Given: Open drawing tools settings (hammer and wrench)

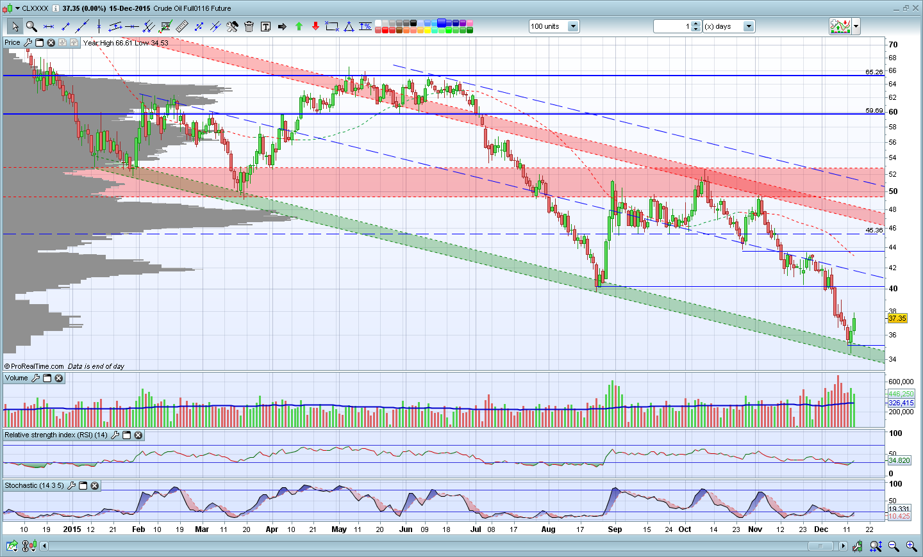Looking at the screenshot, I should click(x=232, y=26).
